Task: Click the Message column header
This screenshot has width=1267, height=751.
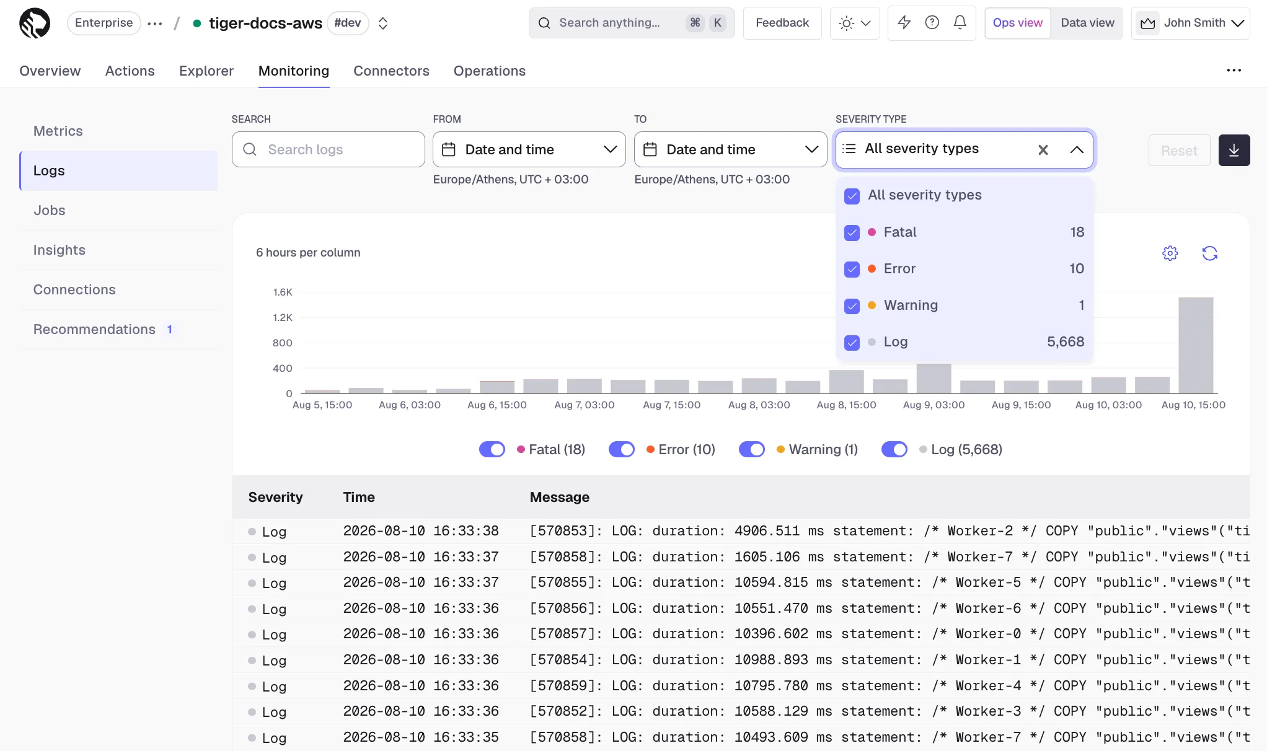Action: tap(560, 497)
